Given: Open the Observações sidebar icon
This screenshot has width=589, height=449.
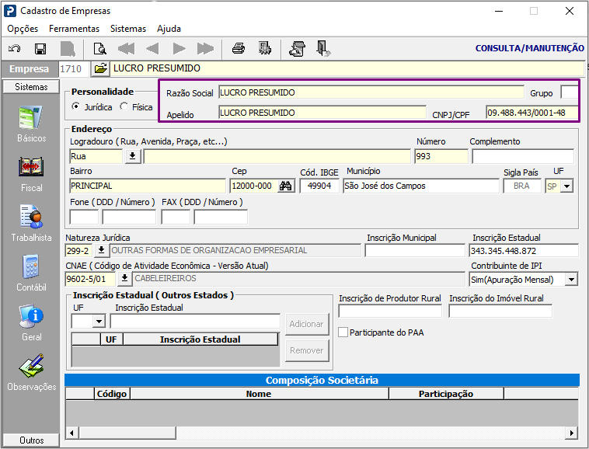Looking at the screenshot, I should click(x=32, y=366).
